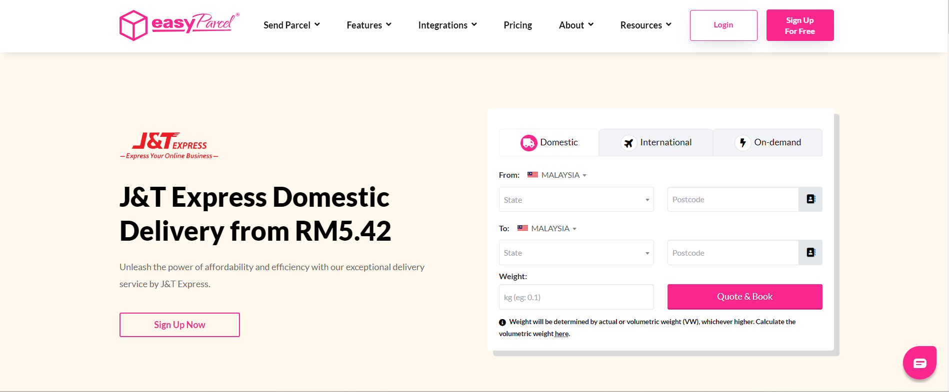Image resolution: width=949 pixels, height=392 pixels.
Task: Click the Quote & Book button
Action: pos(745,297)
